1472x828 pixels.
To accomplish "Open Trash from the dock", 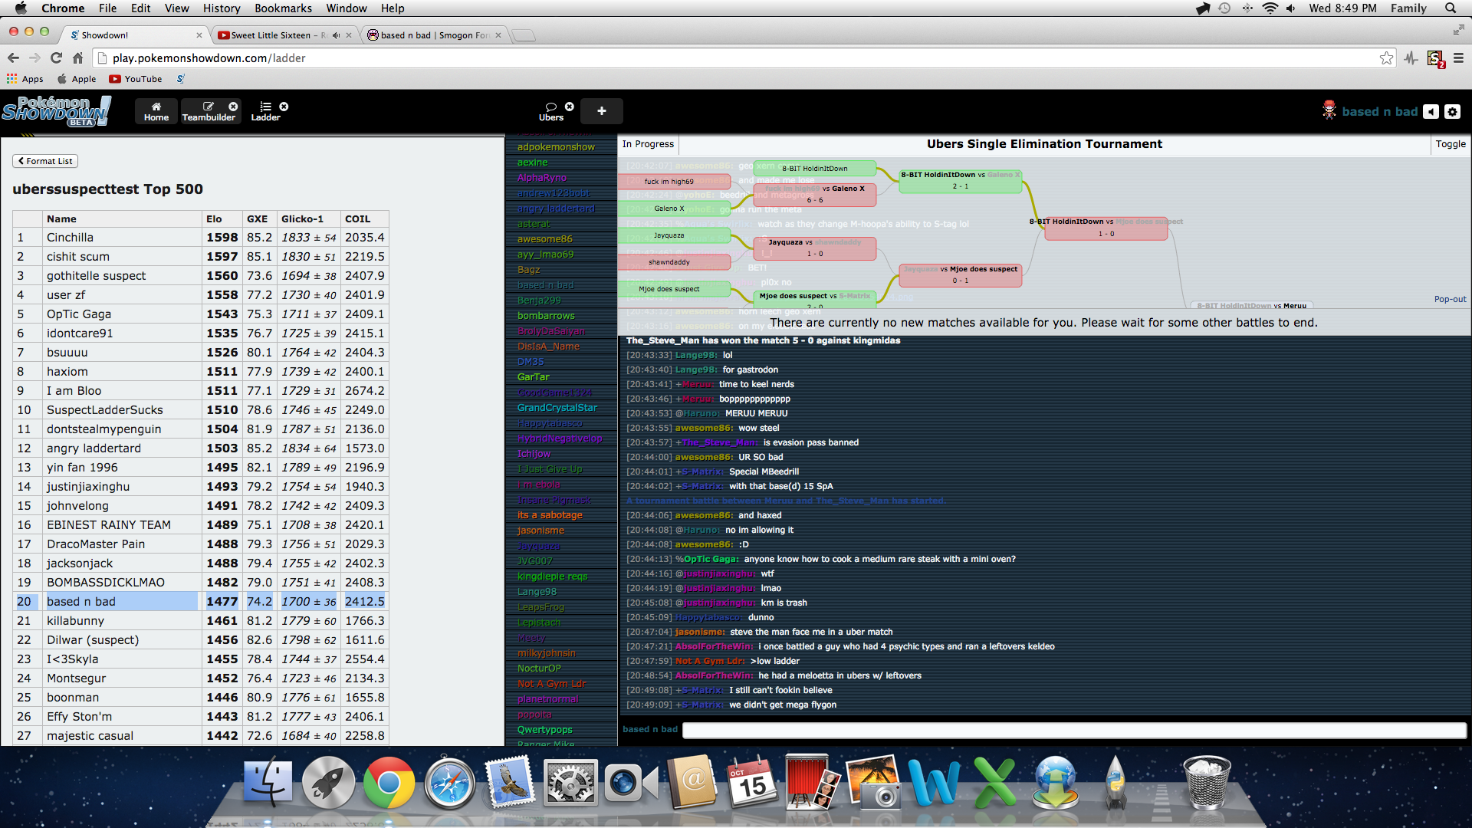I will click(x=1207, y=783).
